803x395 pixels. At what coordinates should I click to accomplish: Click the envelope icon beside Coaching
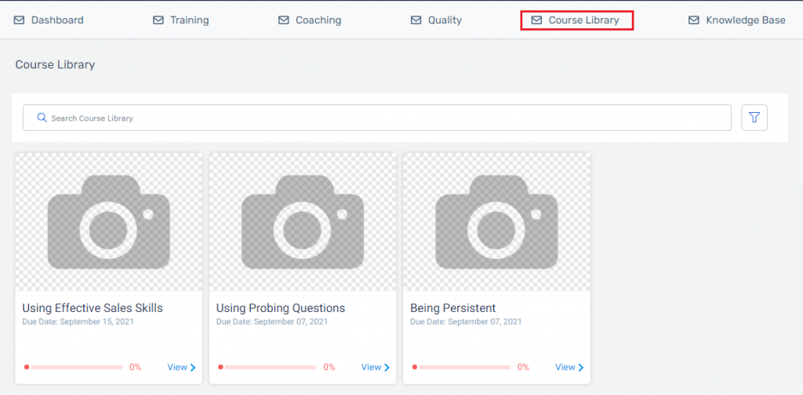(284, 20)
